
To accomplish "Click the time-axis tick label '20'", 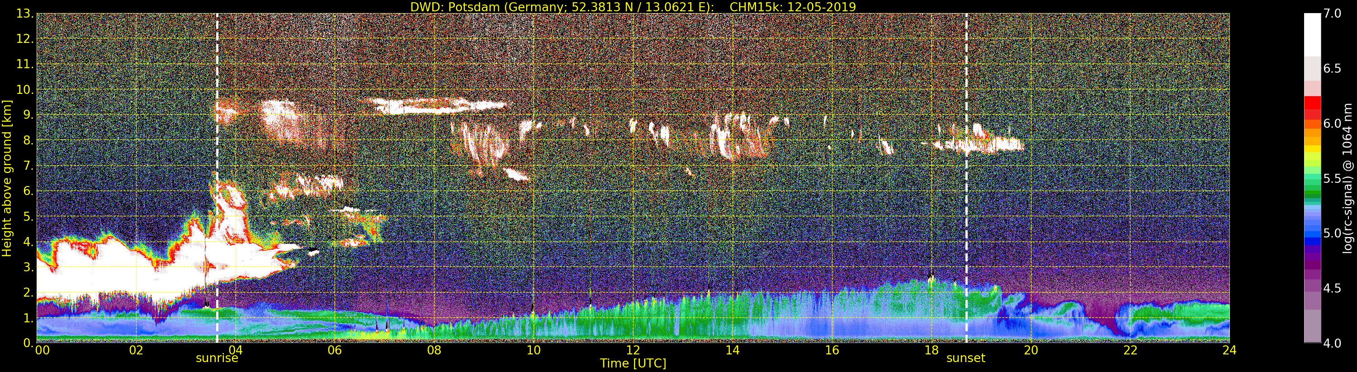I will click(1031, 350).
